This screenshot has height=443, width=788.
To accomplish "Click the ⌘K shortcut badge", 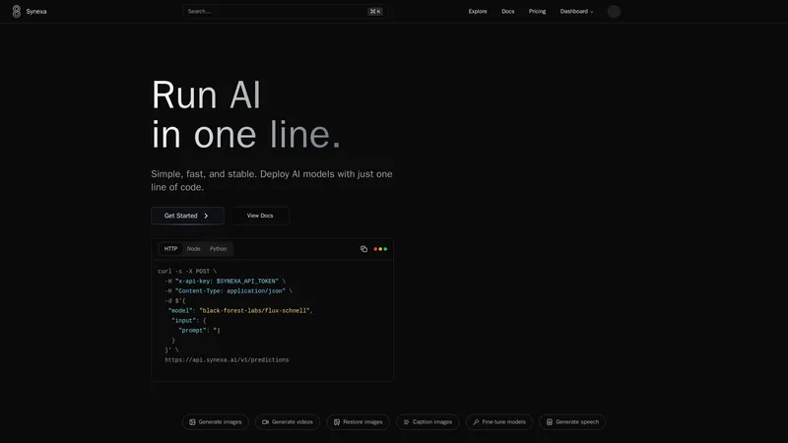I will click(x=375, y=12).
